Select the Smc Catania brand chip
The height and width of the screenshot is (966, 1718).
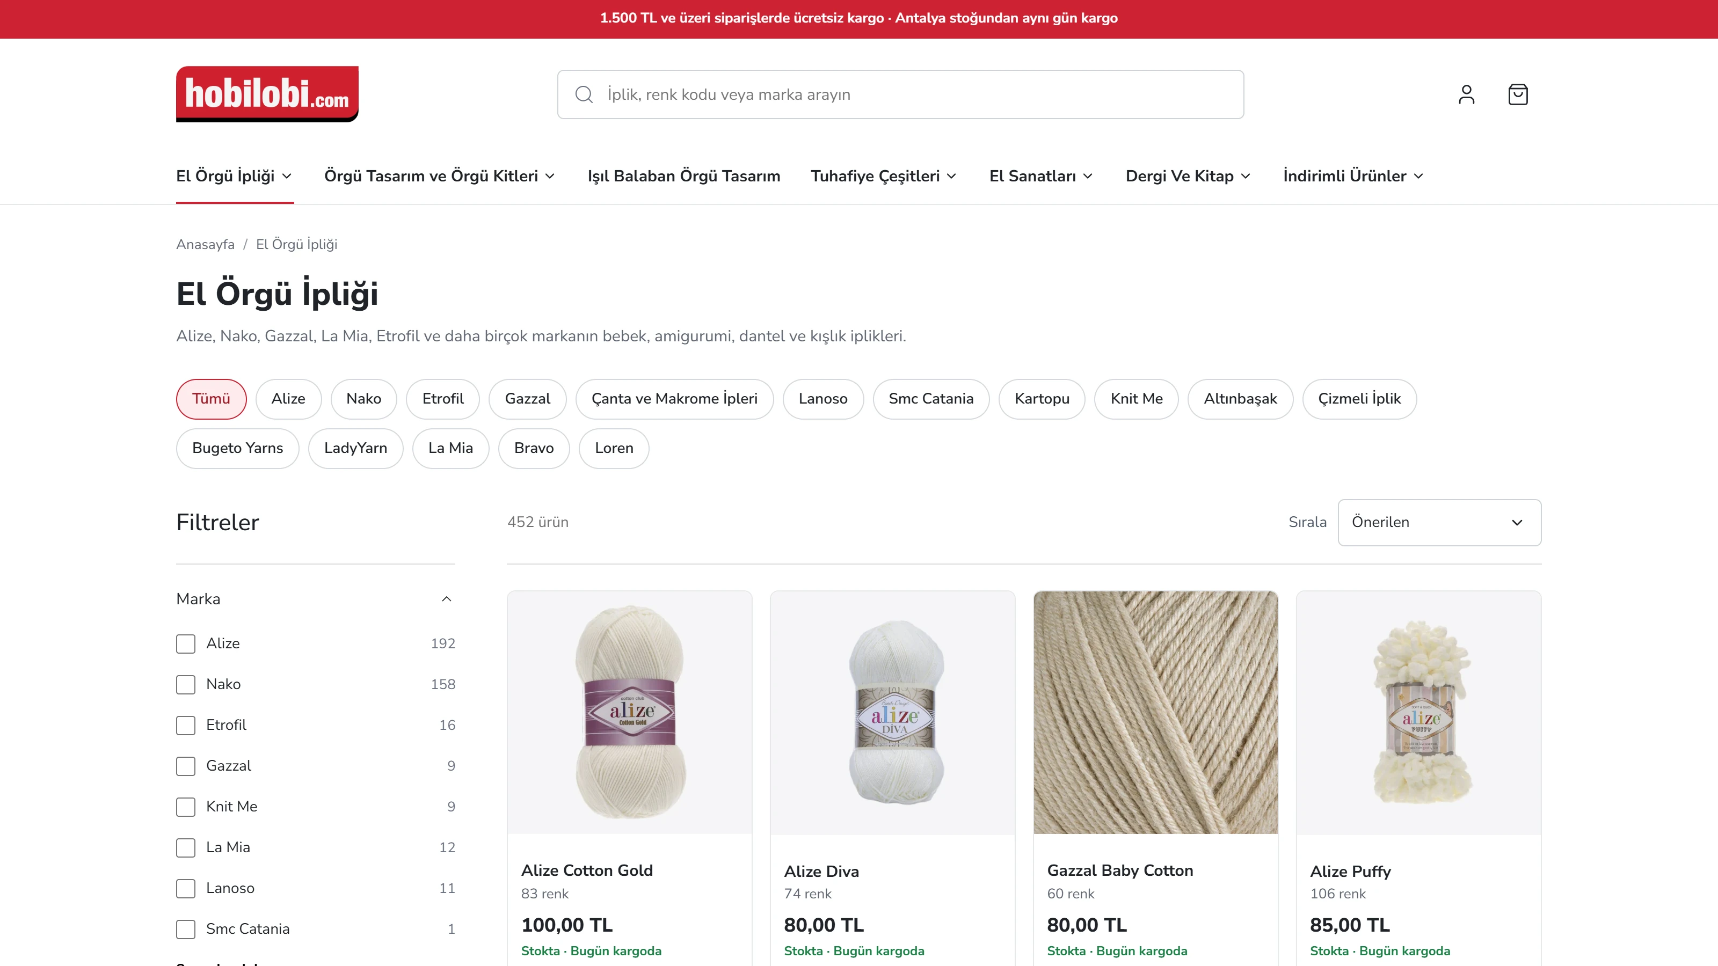(x=931, y=399)
